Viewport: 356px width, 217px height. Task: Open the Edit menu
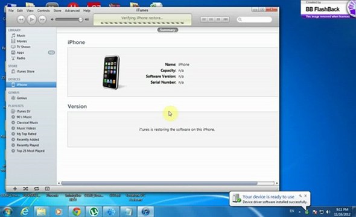(20, 11)
